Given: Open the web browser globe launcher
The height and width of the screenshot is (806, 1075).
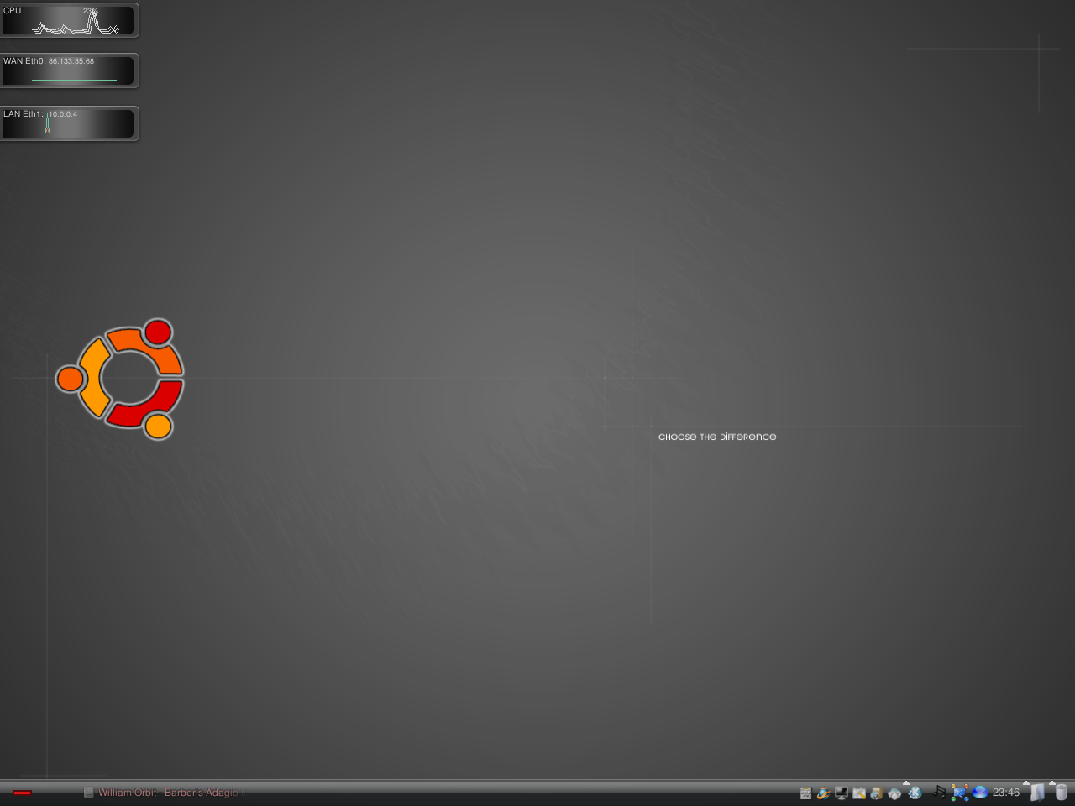Looking at the screenshot, I should (824, 793).
